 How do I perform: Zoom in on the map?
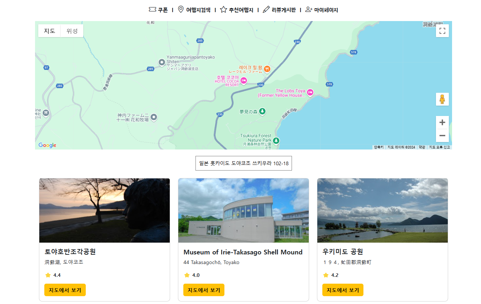(442, 122)
